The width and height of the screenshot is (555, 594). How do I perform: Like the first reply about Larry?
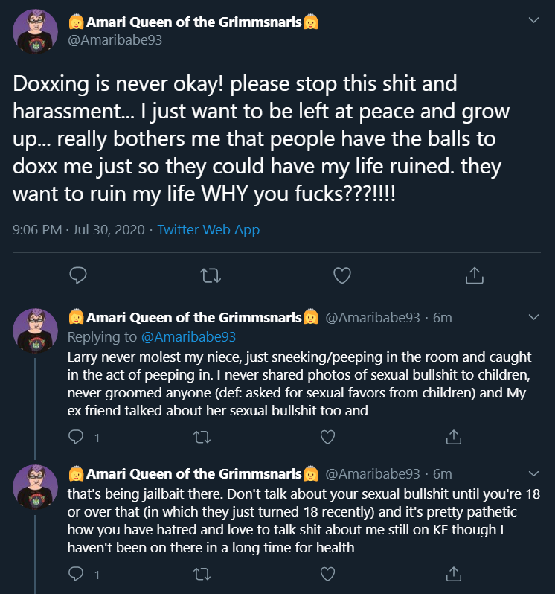(x=328, y=437)
